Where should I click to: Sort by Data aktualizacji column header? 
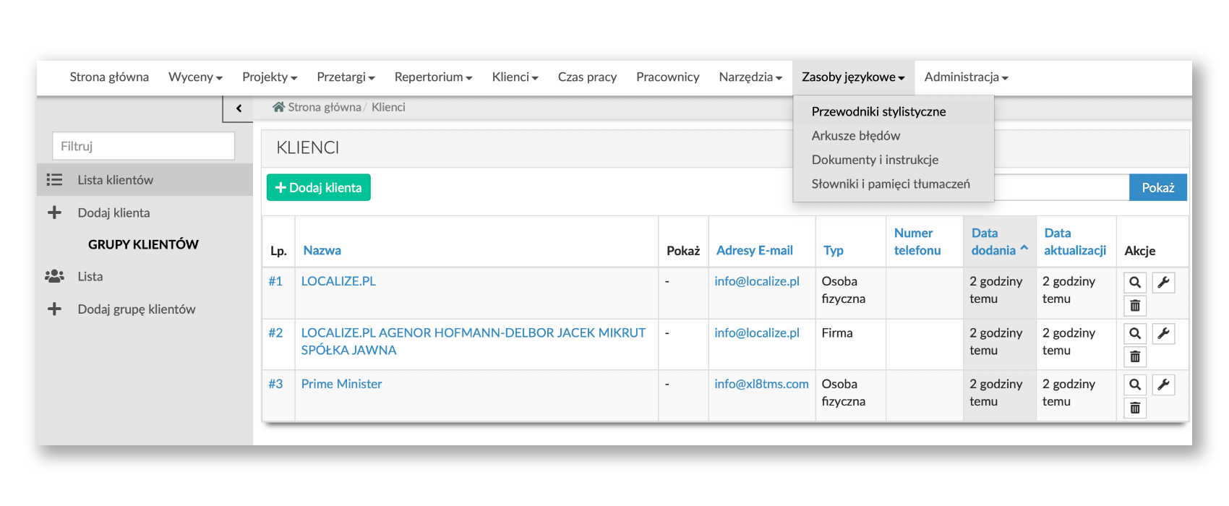(x=1075, y=241)
